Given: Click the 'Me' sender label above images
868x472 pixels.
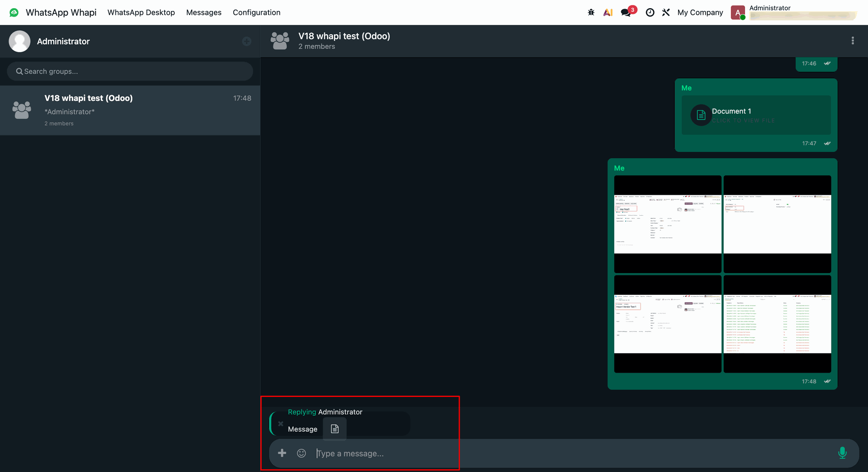Looking at the screenshot, I should point(619,168).
